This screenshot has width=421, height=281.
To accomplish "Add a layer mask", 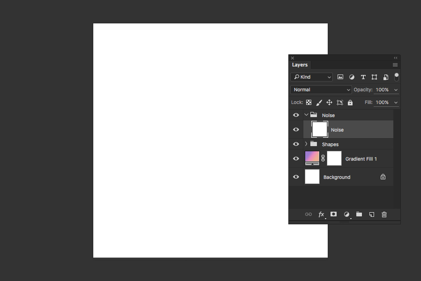I will click(333, 214).
